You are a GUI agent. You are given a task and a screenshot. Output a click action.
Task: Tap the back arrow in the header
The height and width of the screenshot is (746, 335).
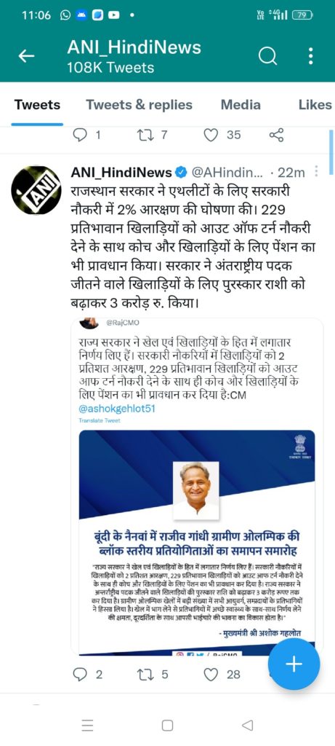(27, 57)
